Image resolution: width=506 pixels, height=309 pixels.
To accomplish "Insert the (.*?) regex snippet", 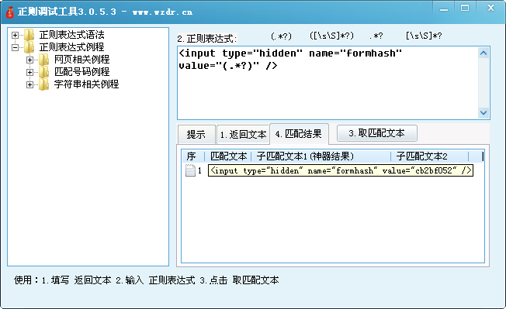I will [x=281, y=36].
